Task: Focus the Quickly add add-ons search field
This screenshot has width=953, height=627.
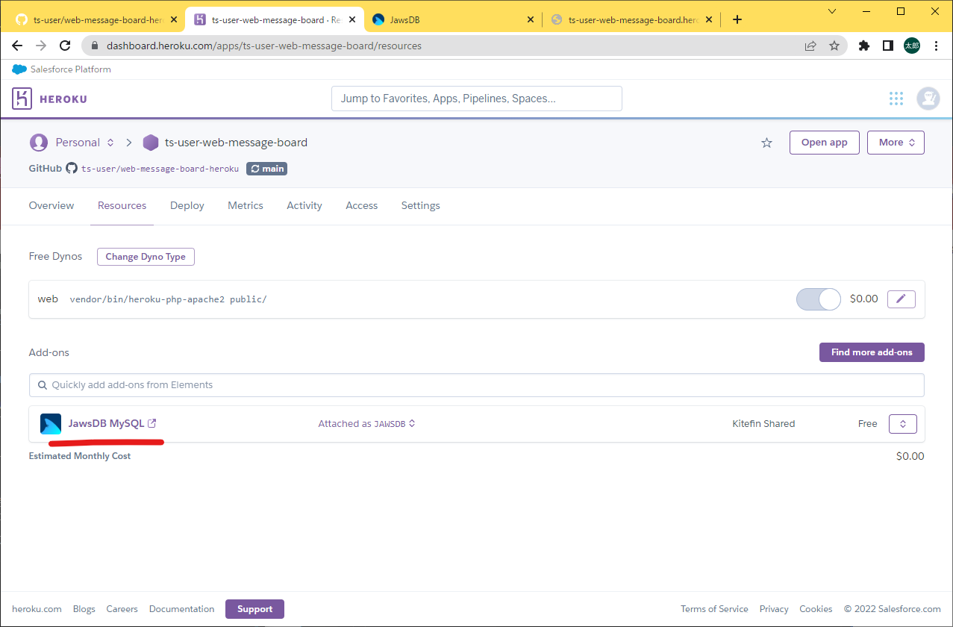Action: (476, 385)
